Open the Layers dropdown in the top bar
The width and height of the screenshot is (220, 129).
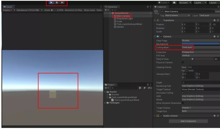[x=200, y=3]
